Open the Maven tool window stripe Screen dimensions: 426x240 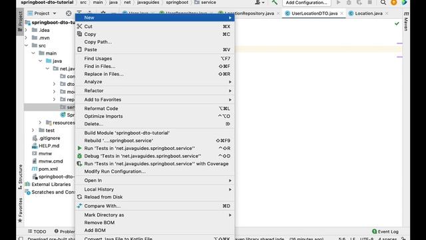pyautogui.click(x=406, y=22)
